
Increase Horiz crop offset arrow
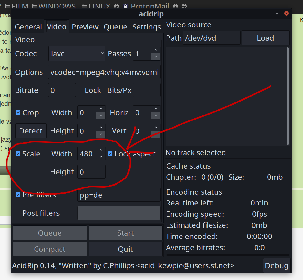coord(156,109)
